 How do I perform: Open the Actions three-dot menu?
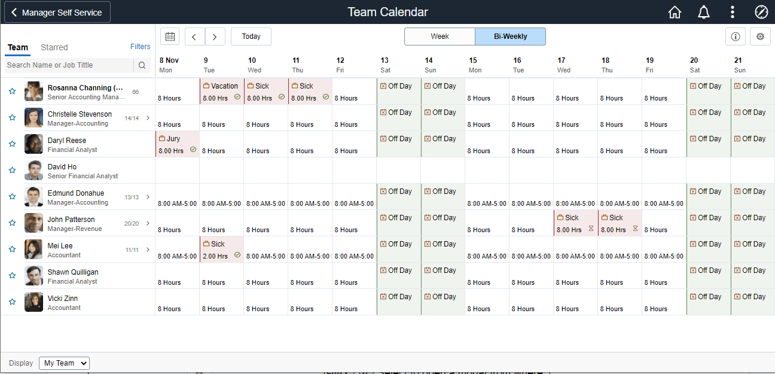pyautogui.click(x=731, y=12)
